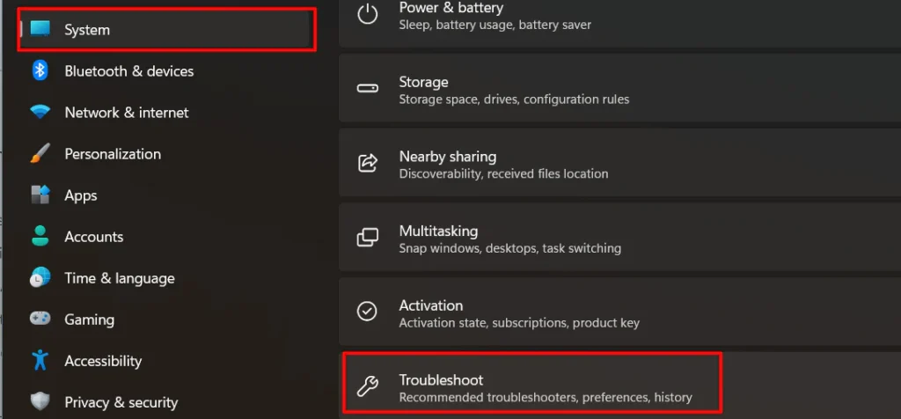Click the Personalization paintbrush icon

click(x=40, y=153)
